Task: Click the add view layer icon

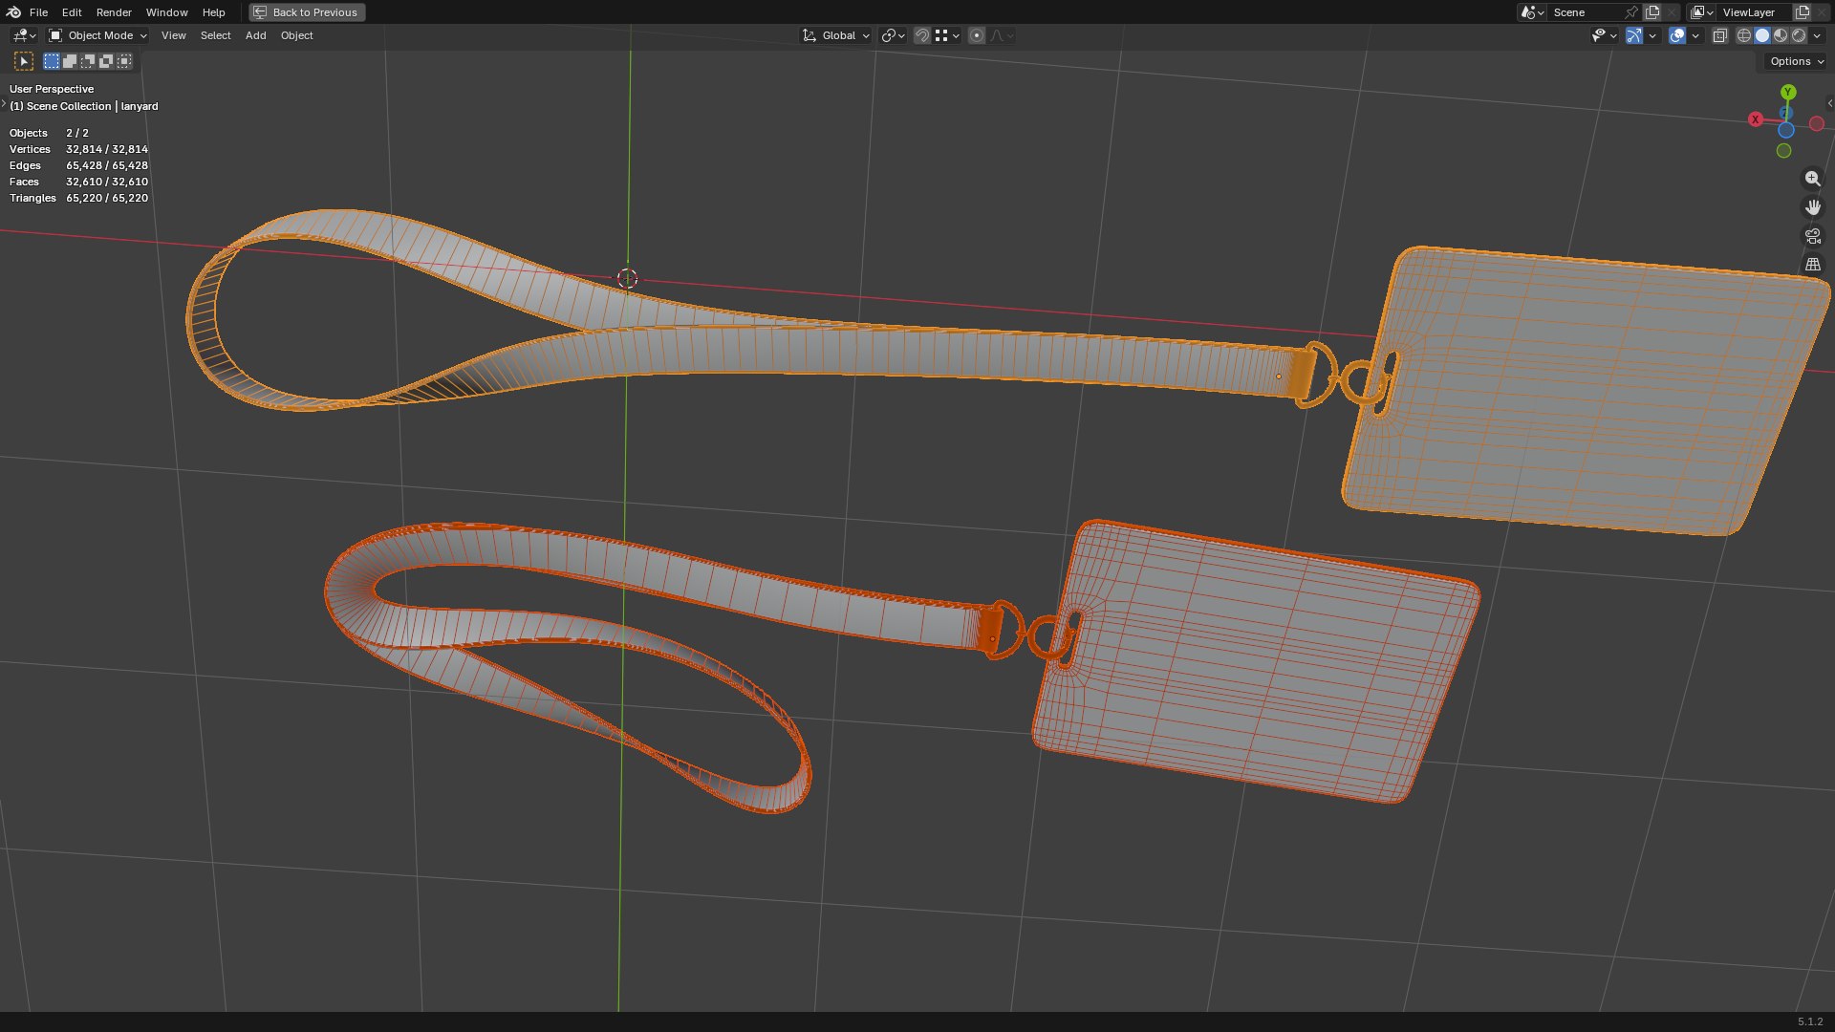Action: click(1803, 12)
